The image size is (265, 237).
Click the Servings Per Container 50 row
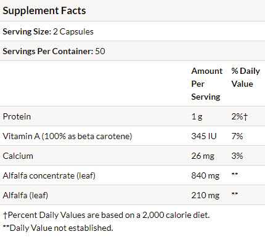click(132, 51)
